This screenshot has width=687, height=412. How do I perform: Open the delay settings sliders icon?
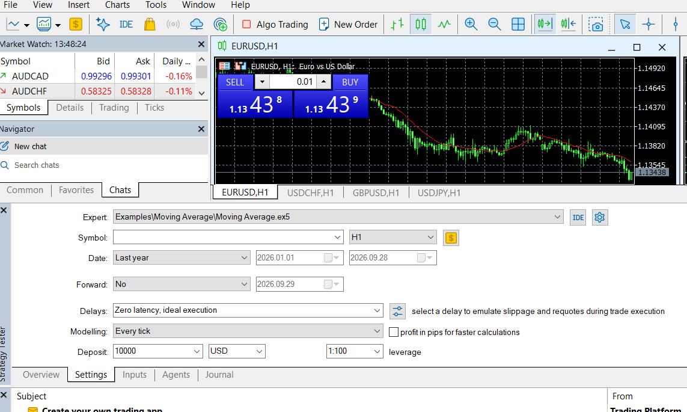click(x=397, y=311)
